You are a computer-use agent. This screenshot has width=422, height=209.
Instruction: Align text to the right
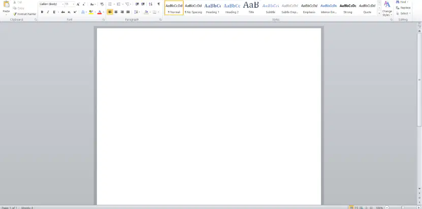point(122,12)
